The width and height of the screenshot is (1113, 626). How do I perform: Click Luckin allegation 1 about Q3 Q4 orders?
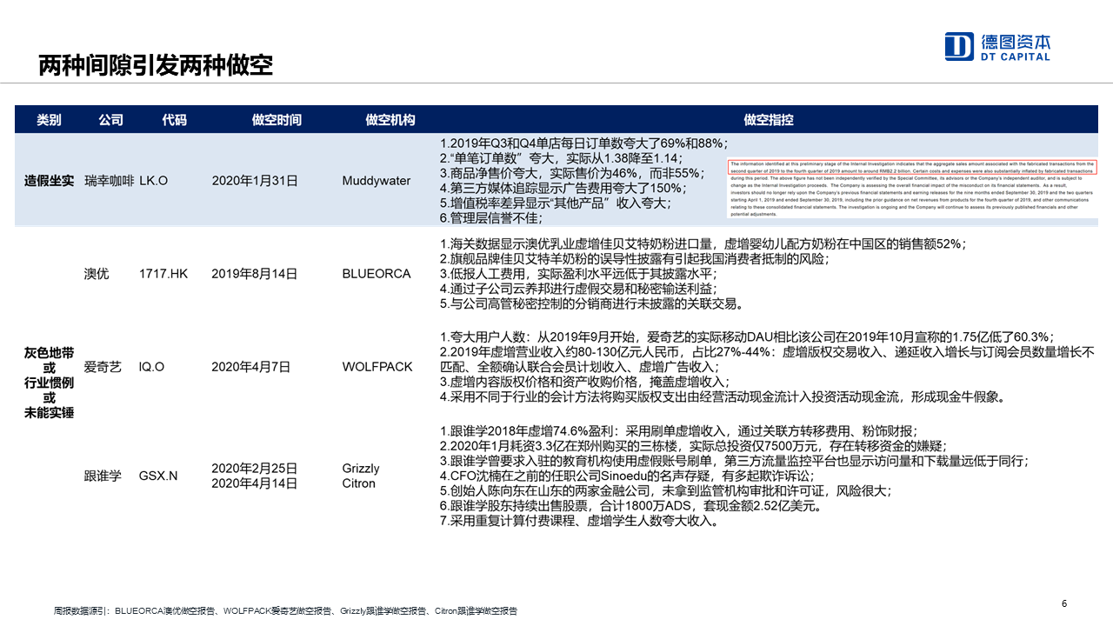pyautogui.click(x=583, y=143)
